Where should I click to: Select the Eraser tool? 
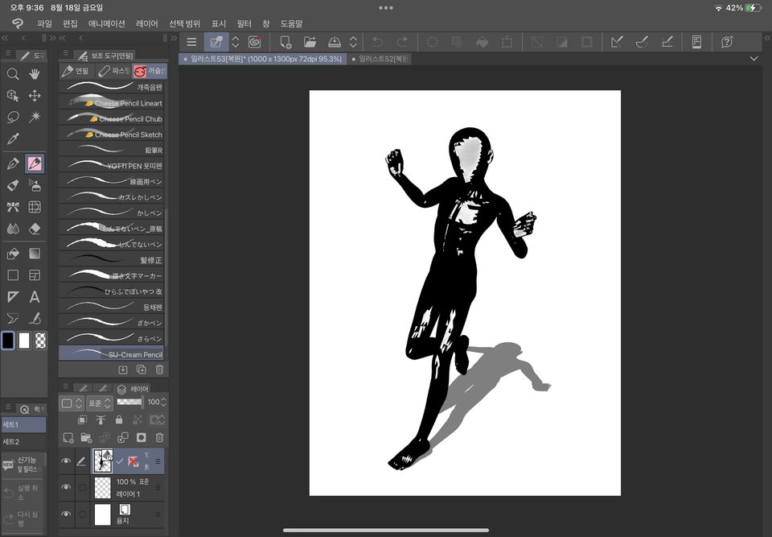pos(35,229)
